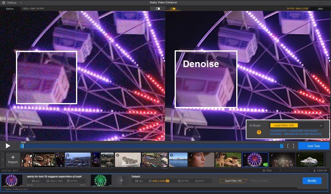
Task: Click the end trim handle on timeline
Action: 281,146
